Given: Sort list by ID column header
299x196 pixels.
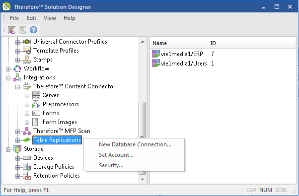Looking at the screenshot, I should point(252,43).
